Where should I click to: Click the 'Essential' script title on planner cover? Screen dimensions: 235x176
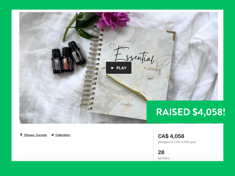133,55
